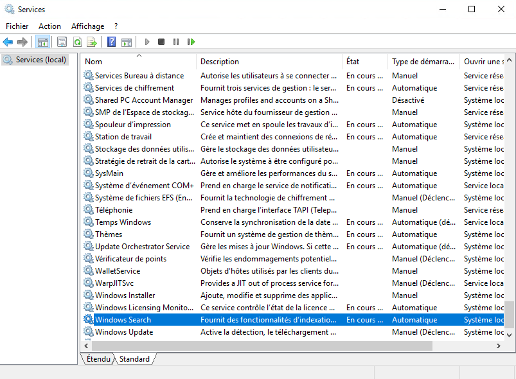Click 'Active la détection, le téléchargement' description
The width and height of the screenshot is (516, 379).
pyautogui.click(x=268, y=331)
